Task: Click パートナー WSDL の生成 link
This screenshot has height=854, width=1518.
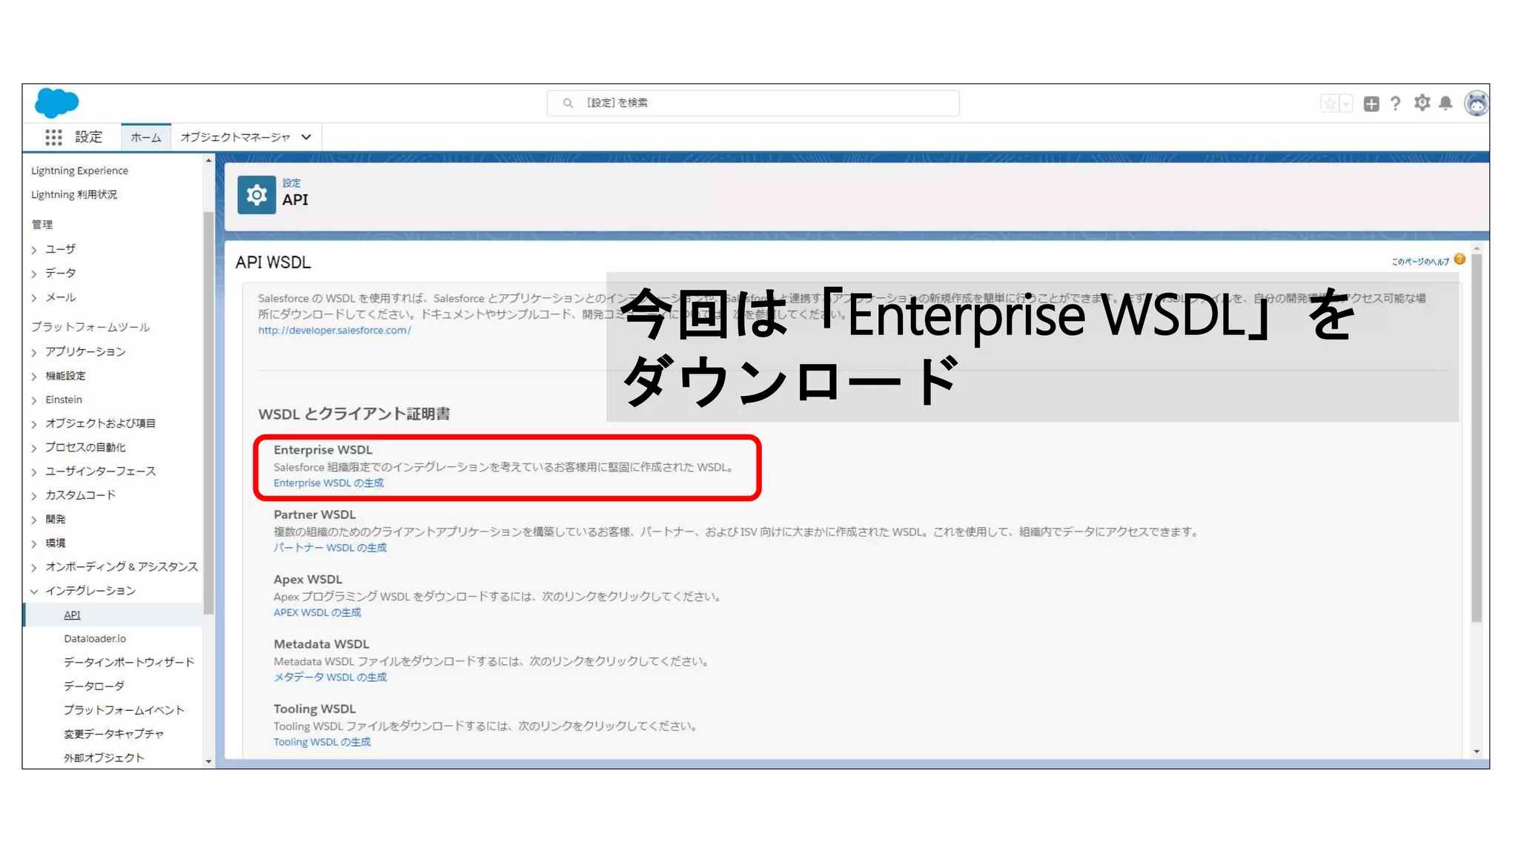Action: click(x=330, y=547)
